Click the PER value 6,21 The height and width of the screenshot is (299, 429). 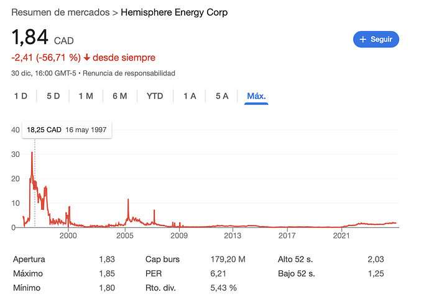coord(218,273)
